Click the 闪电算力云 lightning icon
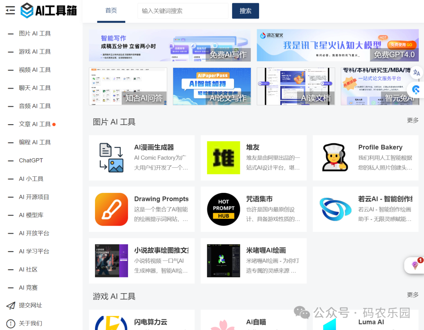This screenshot has height=330, width=424. coord(111,323)
